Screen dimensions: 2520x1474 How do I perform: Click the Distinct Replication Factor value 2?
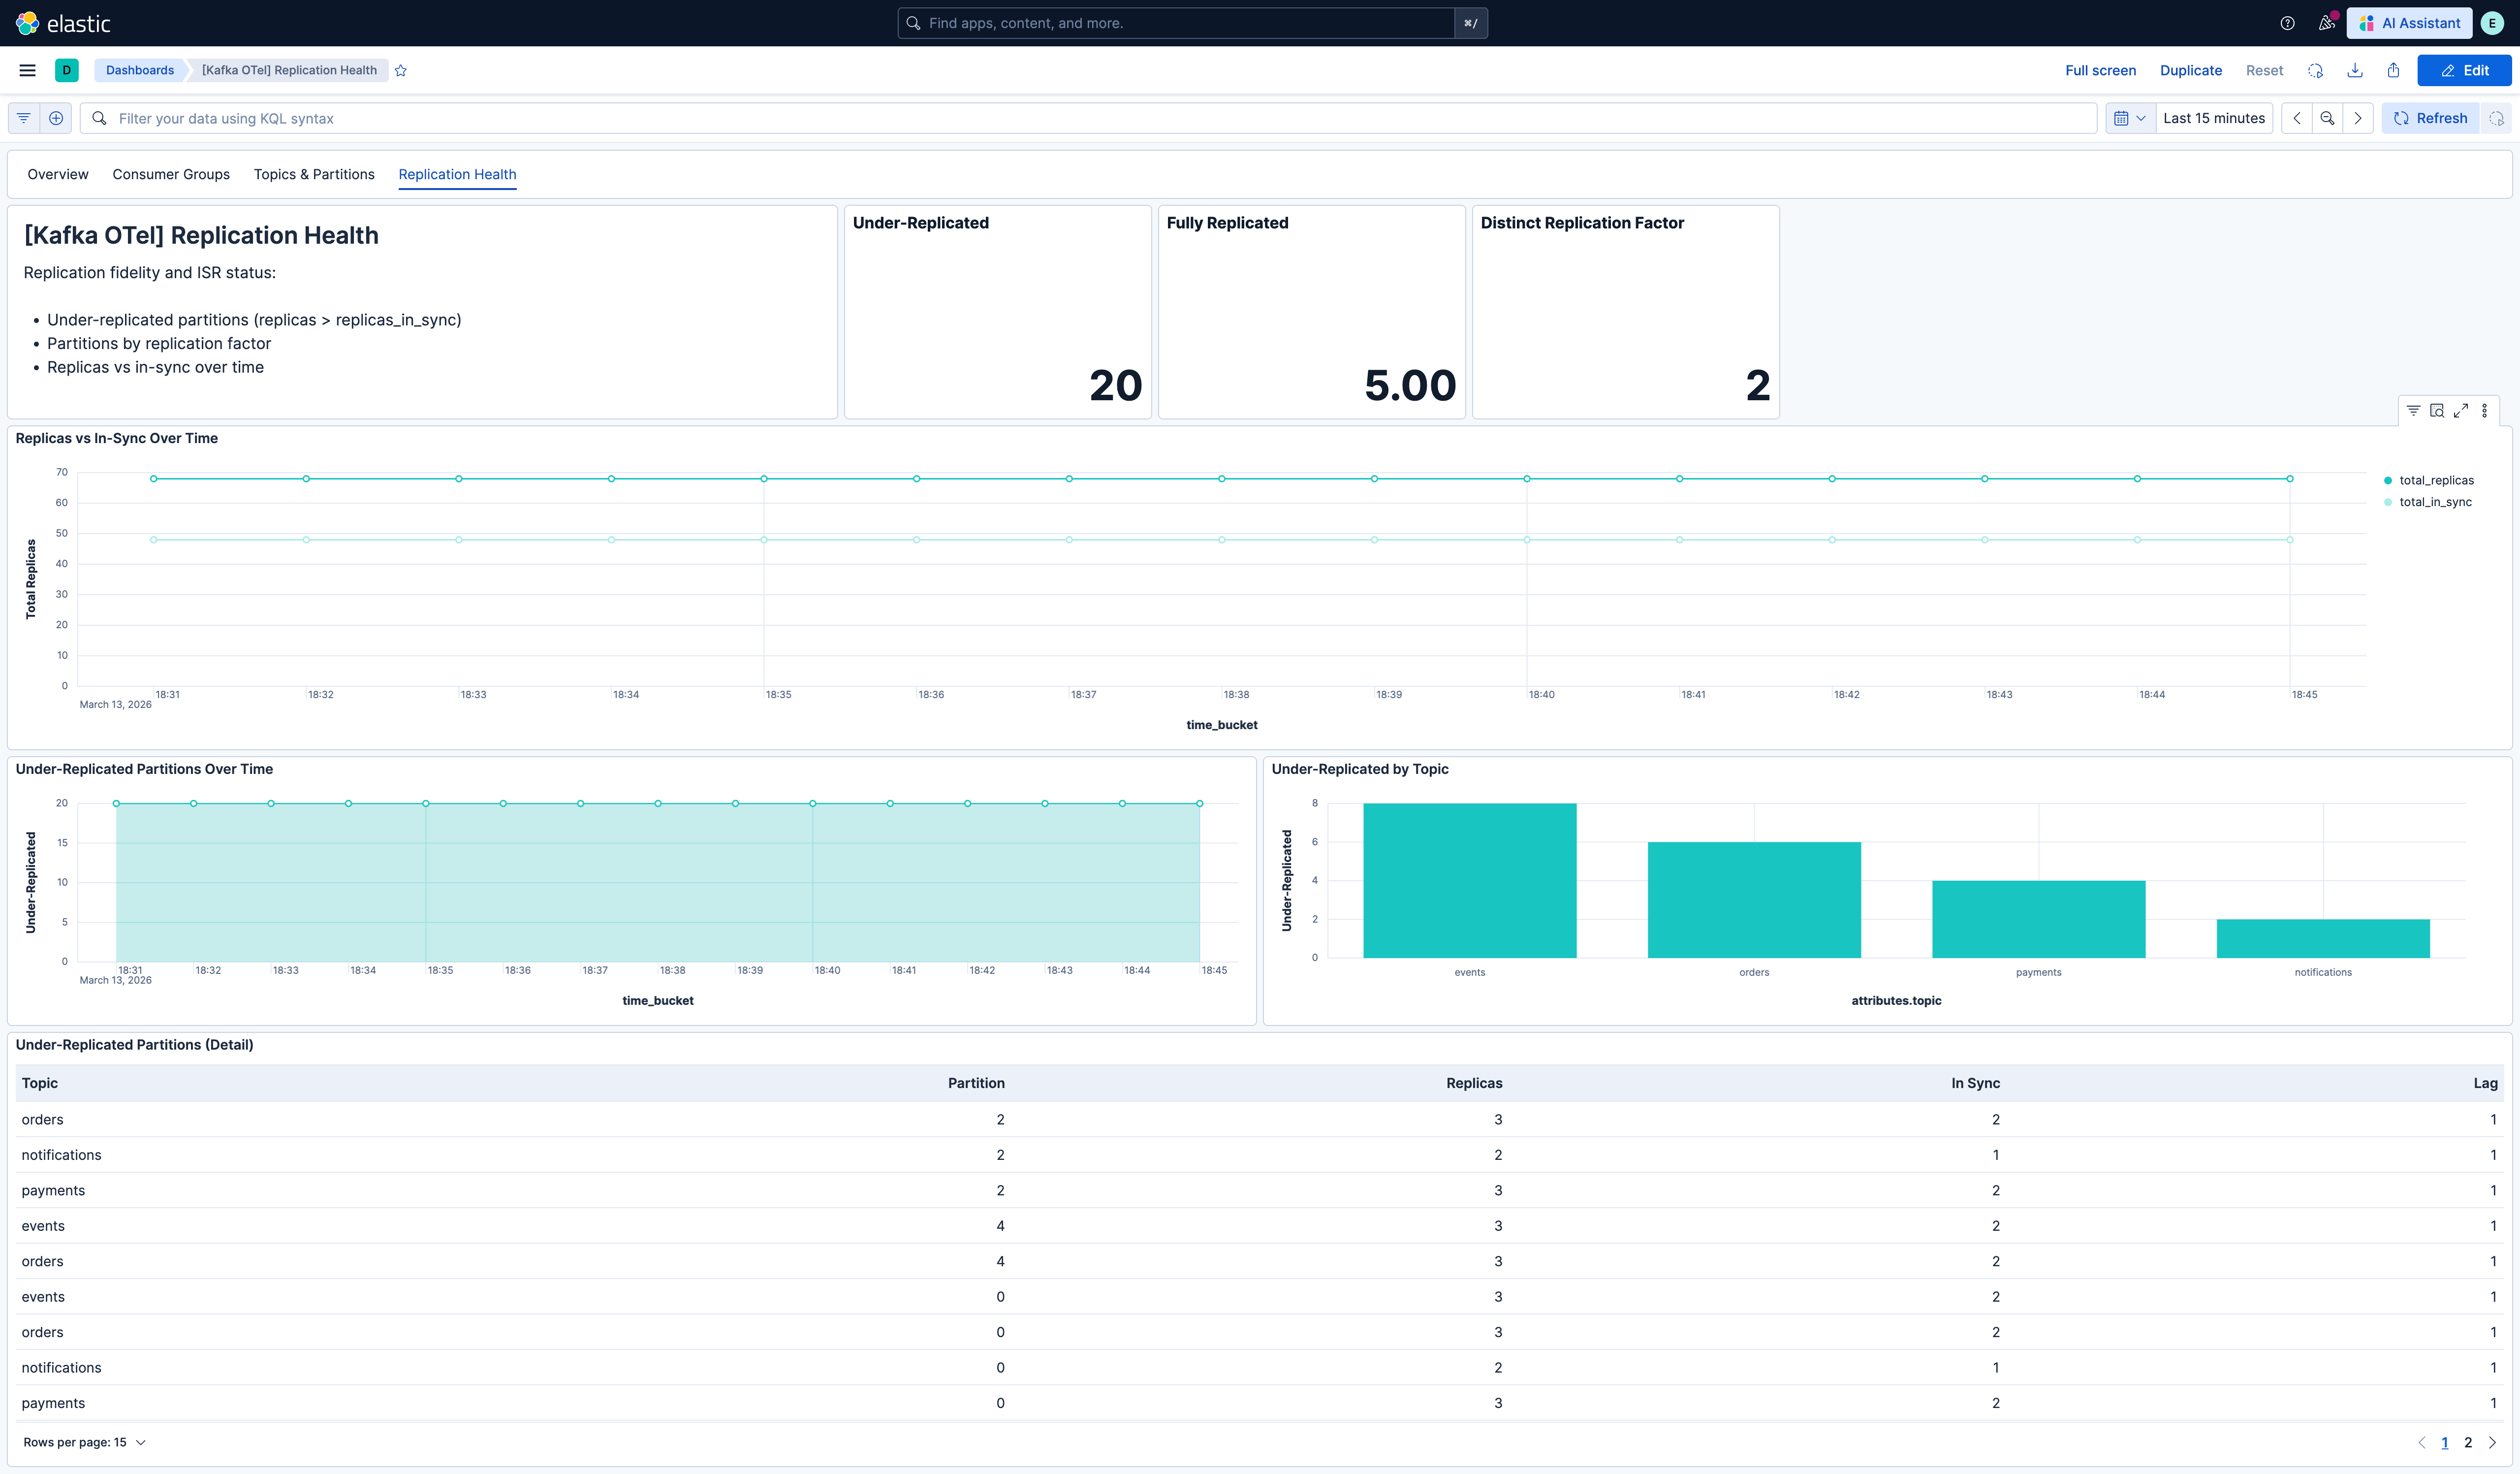(1758, 385)
